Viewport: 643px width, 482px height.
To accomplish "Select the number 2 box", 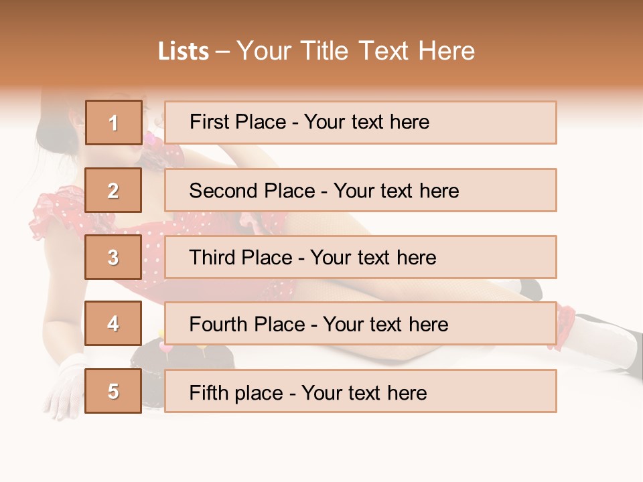I will 113,190.
